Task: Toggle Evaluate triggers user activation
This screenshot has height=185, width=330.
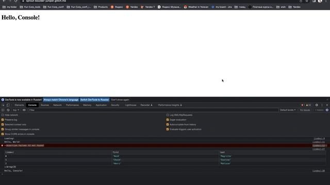Action: point(168,129)
